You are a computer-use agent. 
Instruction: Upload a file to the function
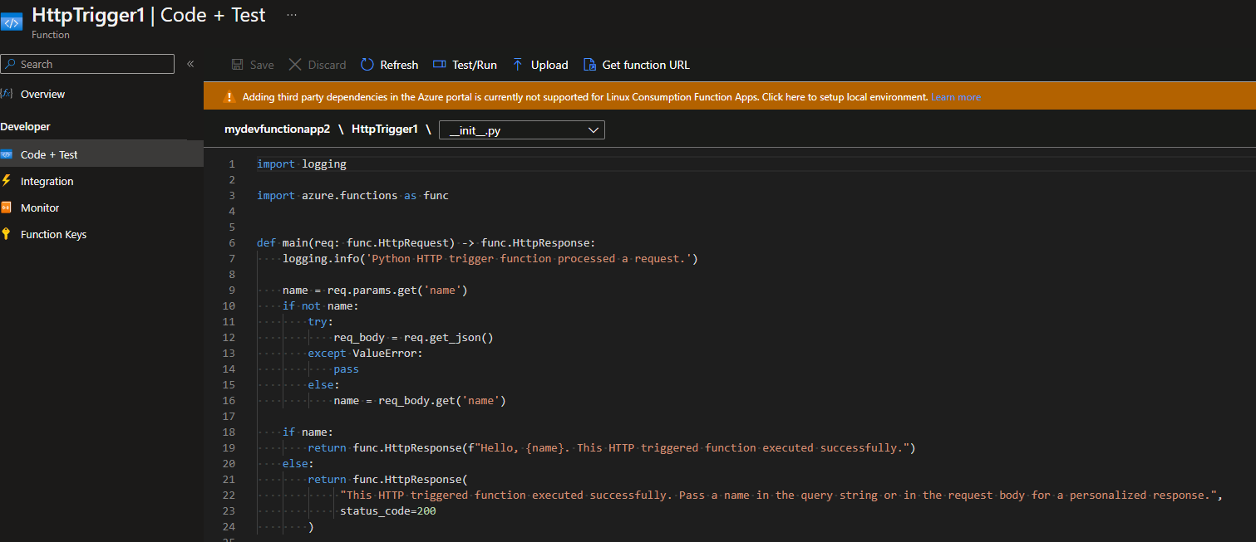pos(540,65)
